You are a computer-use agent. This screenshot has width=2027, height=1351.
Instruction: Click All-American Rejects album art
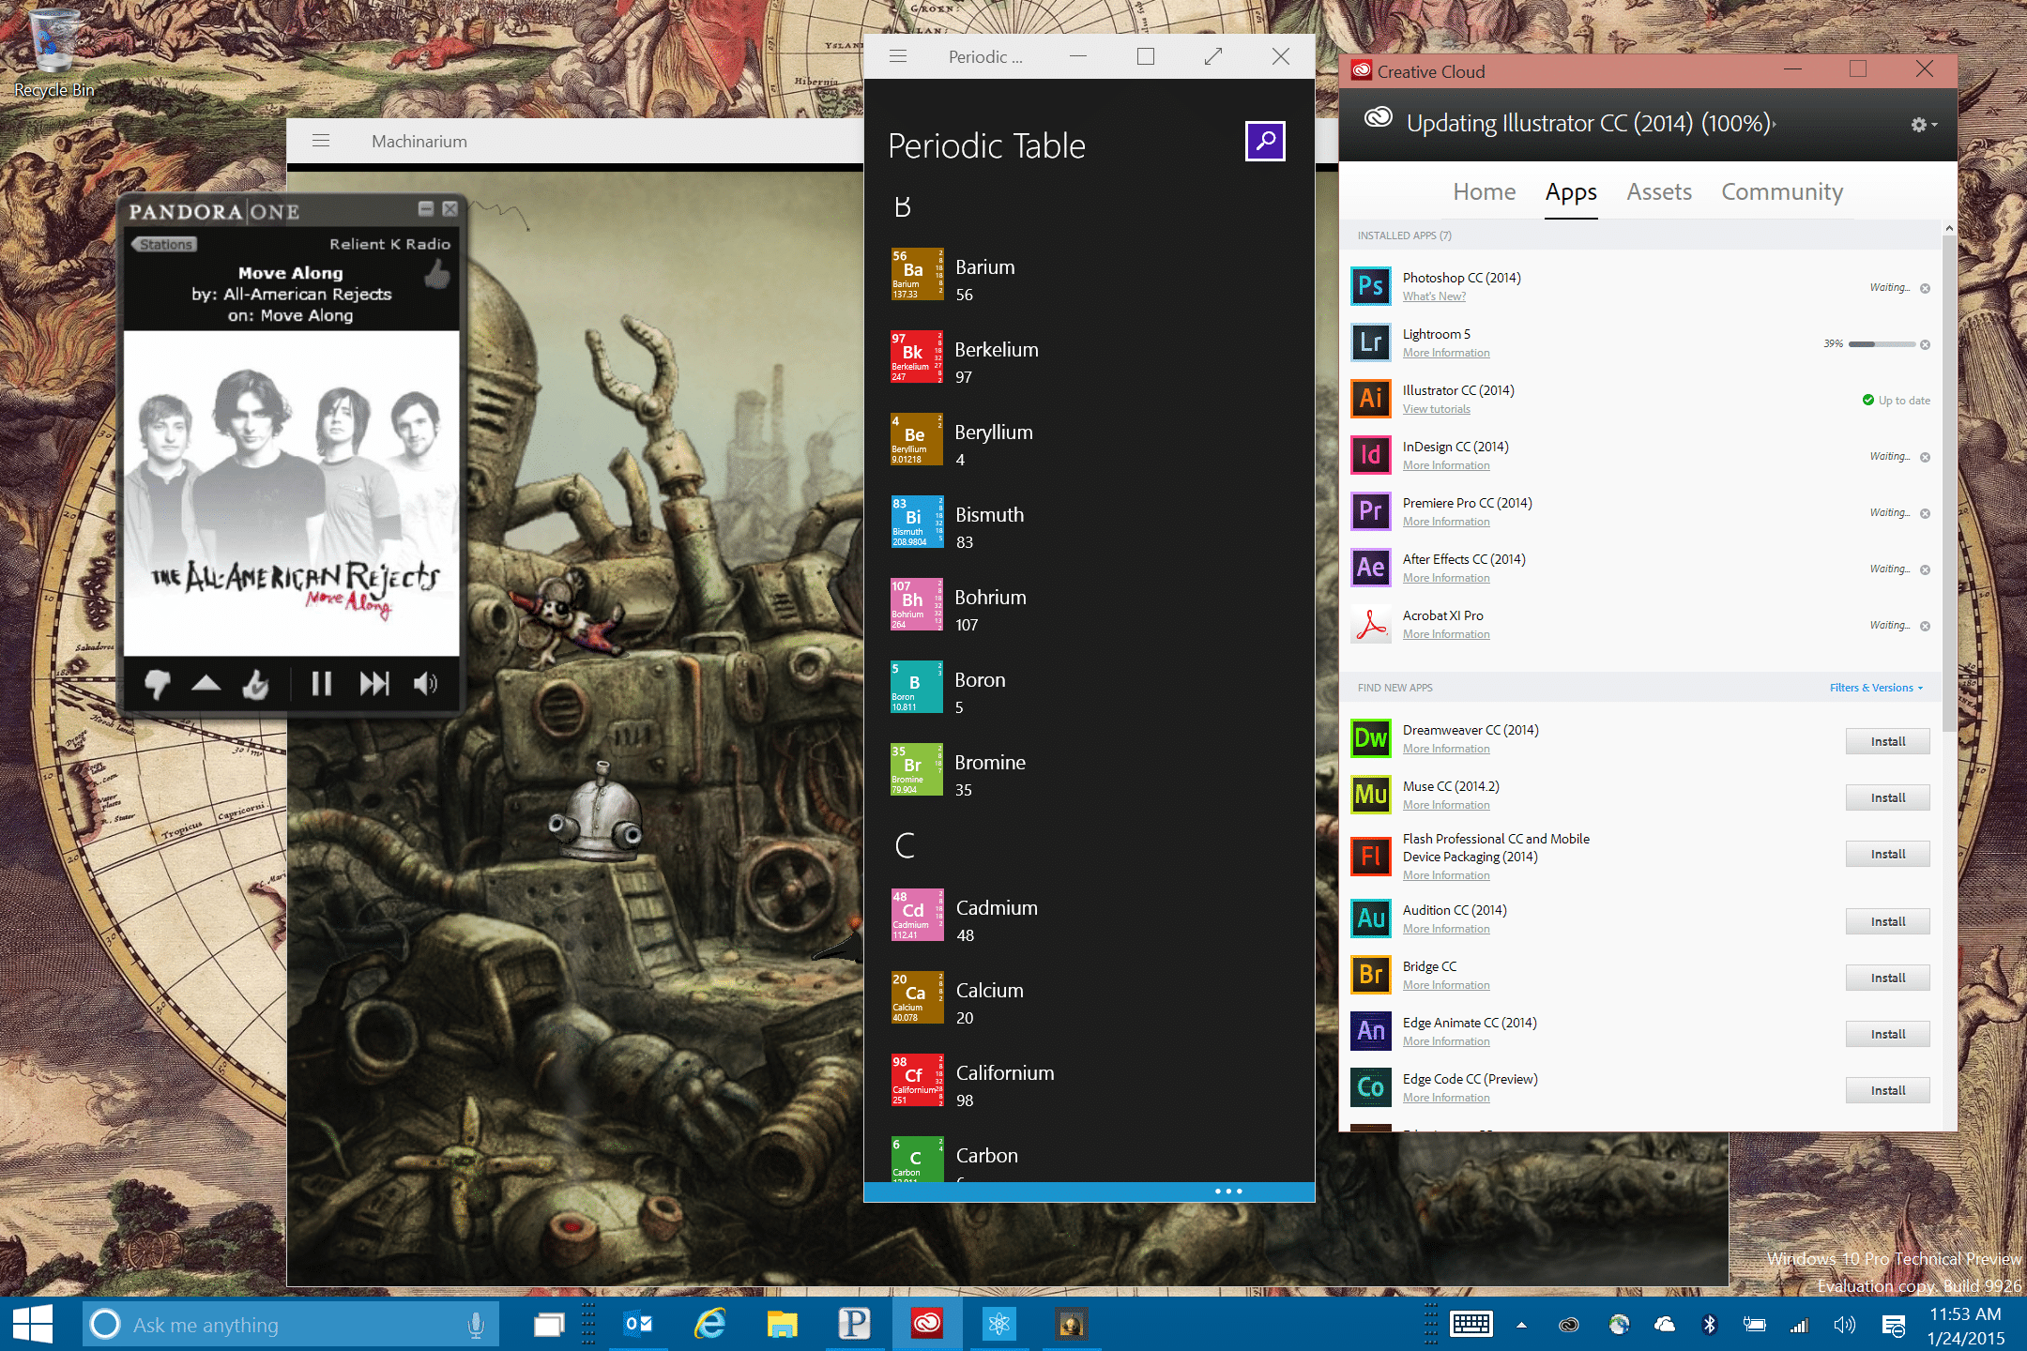tap(292, 493)
